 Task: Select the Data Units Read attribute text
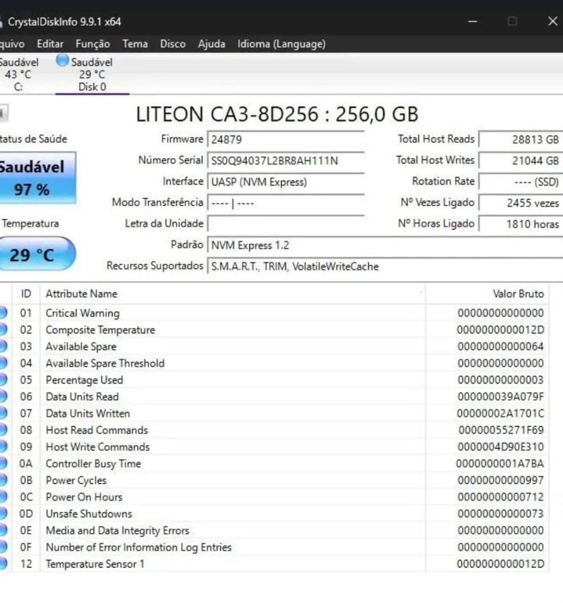click(82, 397)
